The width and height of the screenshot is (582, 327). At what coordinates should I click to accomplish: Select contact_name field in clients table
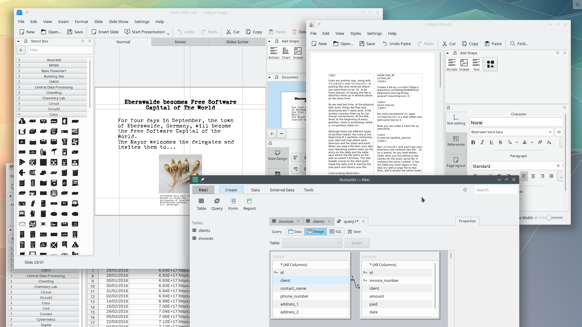pos(311,288)
